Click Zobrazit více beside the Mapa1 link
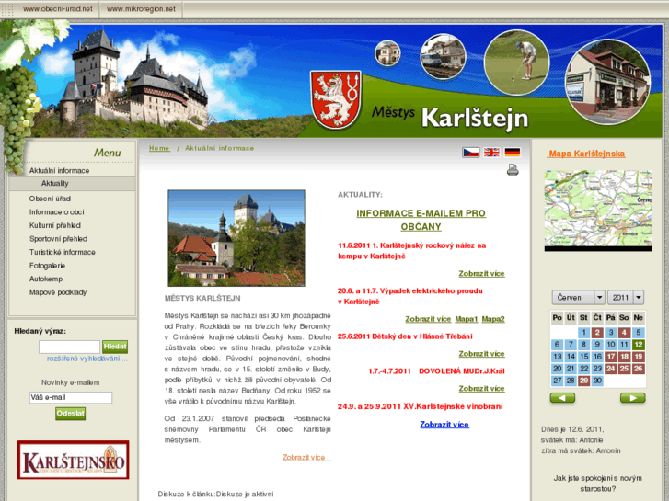Image resolution: width=669 pixels, height=501 pixels. [x=428, y=319]
